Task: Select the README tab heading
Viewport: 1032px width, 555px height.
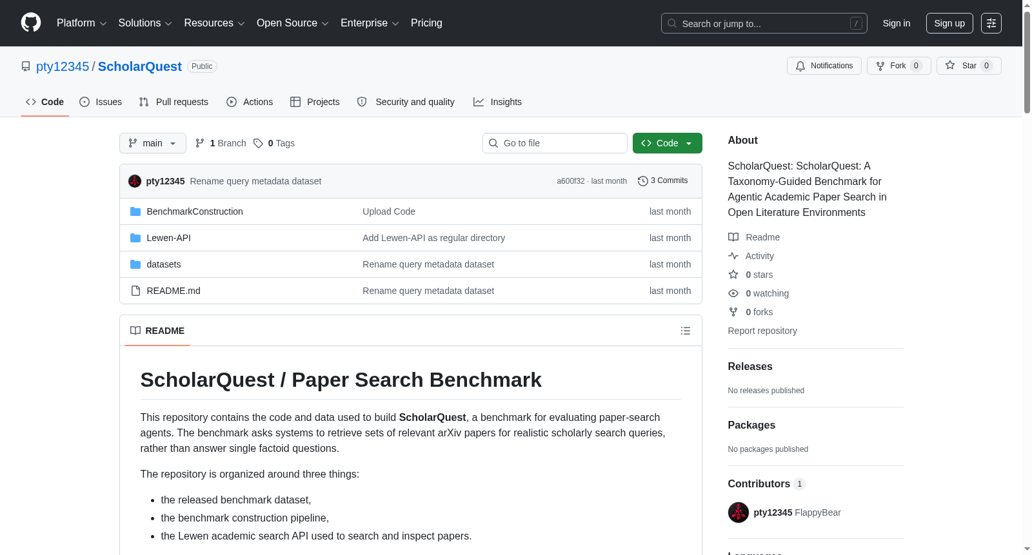Action: [x=157, y=331]
